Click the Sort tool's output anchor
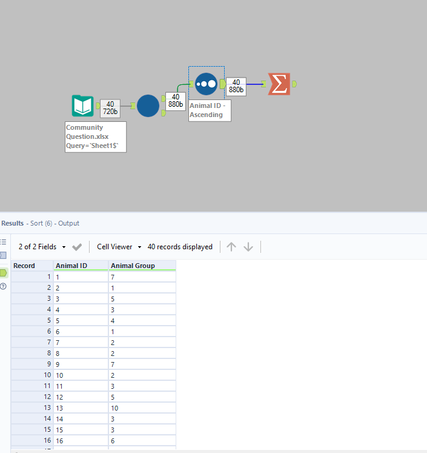The height and width of the screenshot is (453, 427). tap(223, 84)
